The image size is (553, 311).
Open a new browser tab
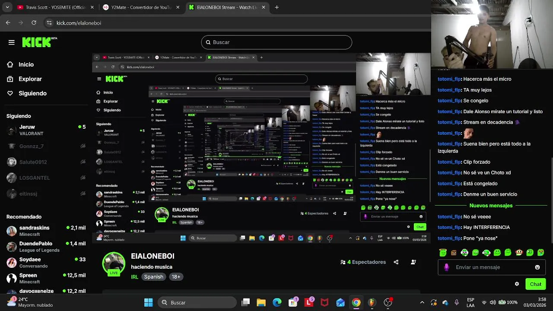[x=276, y=7]
